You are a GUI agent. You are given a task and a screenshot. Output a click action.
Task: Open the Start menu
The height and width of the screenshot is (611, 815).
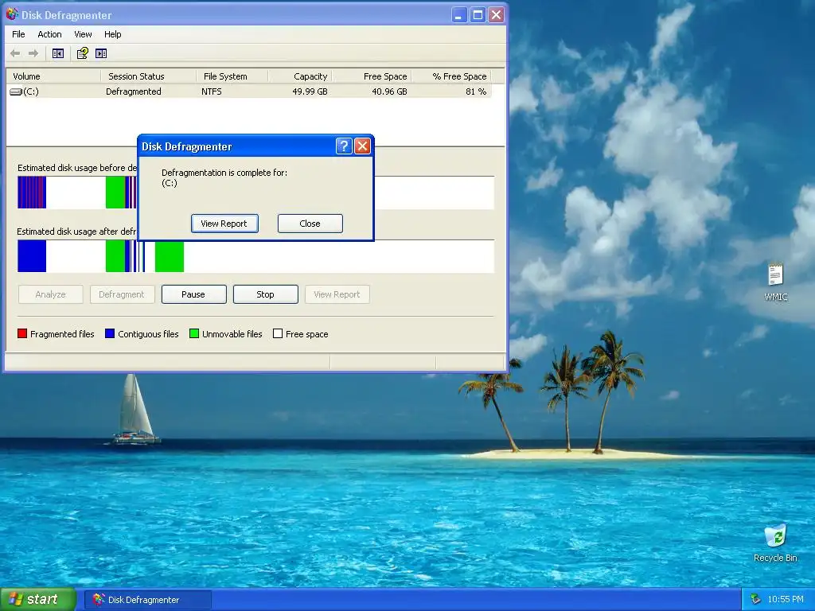[38, 599]
